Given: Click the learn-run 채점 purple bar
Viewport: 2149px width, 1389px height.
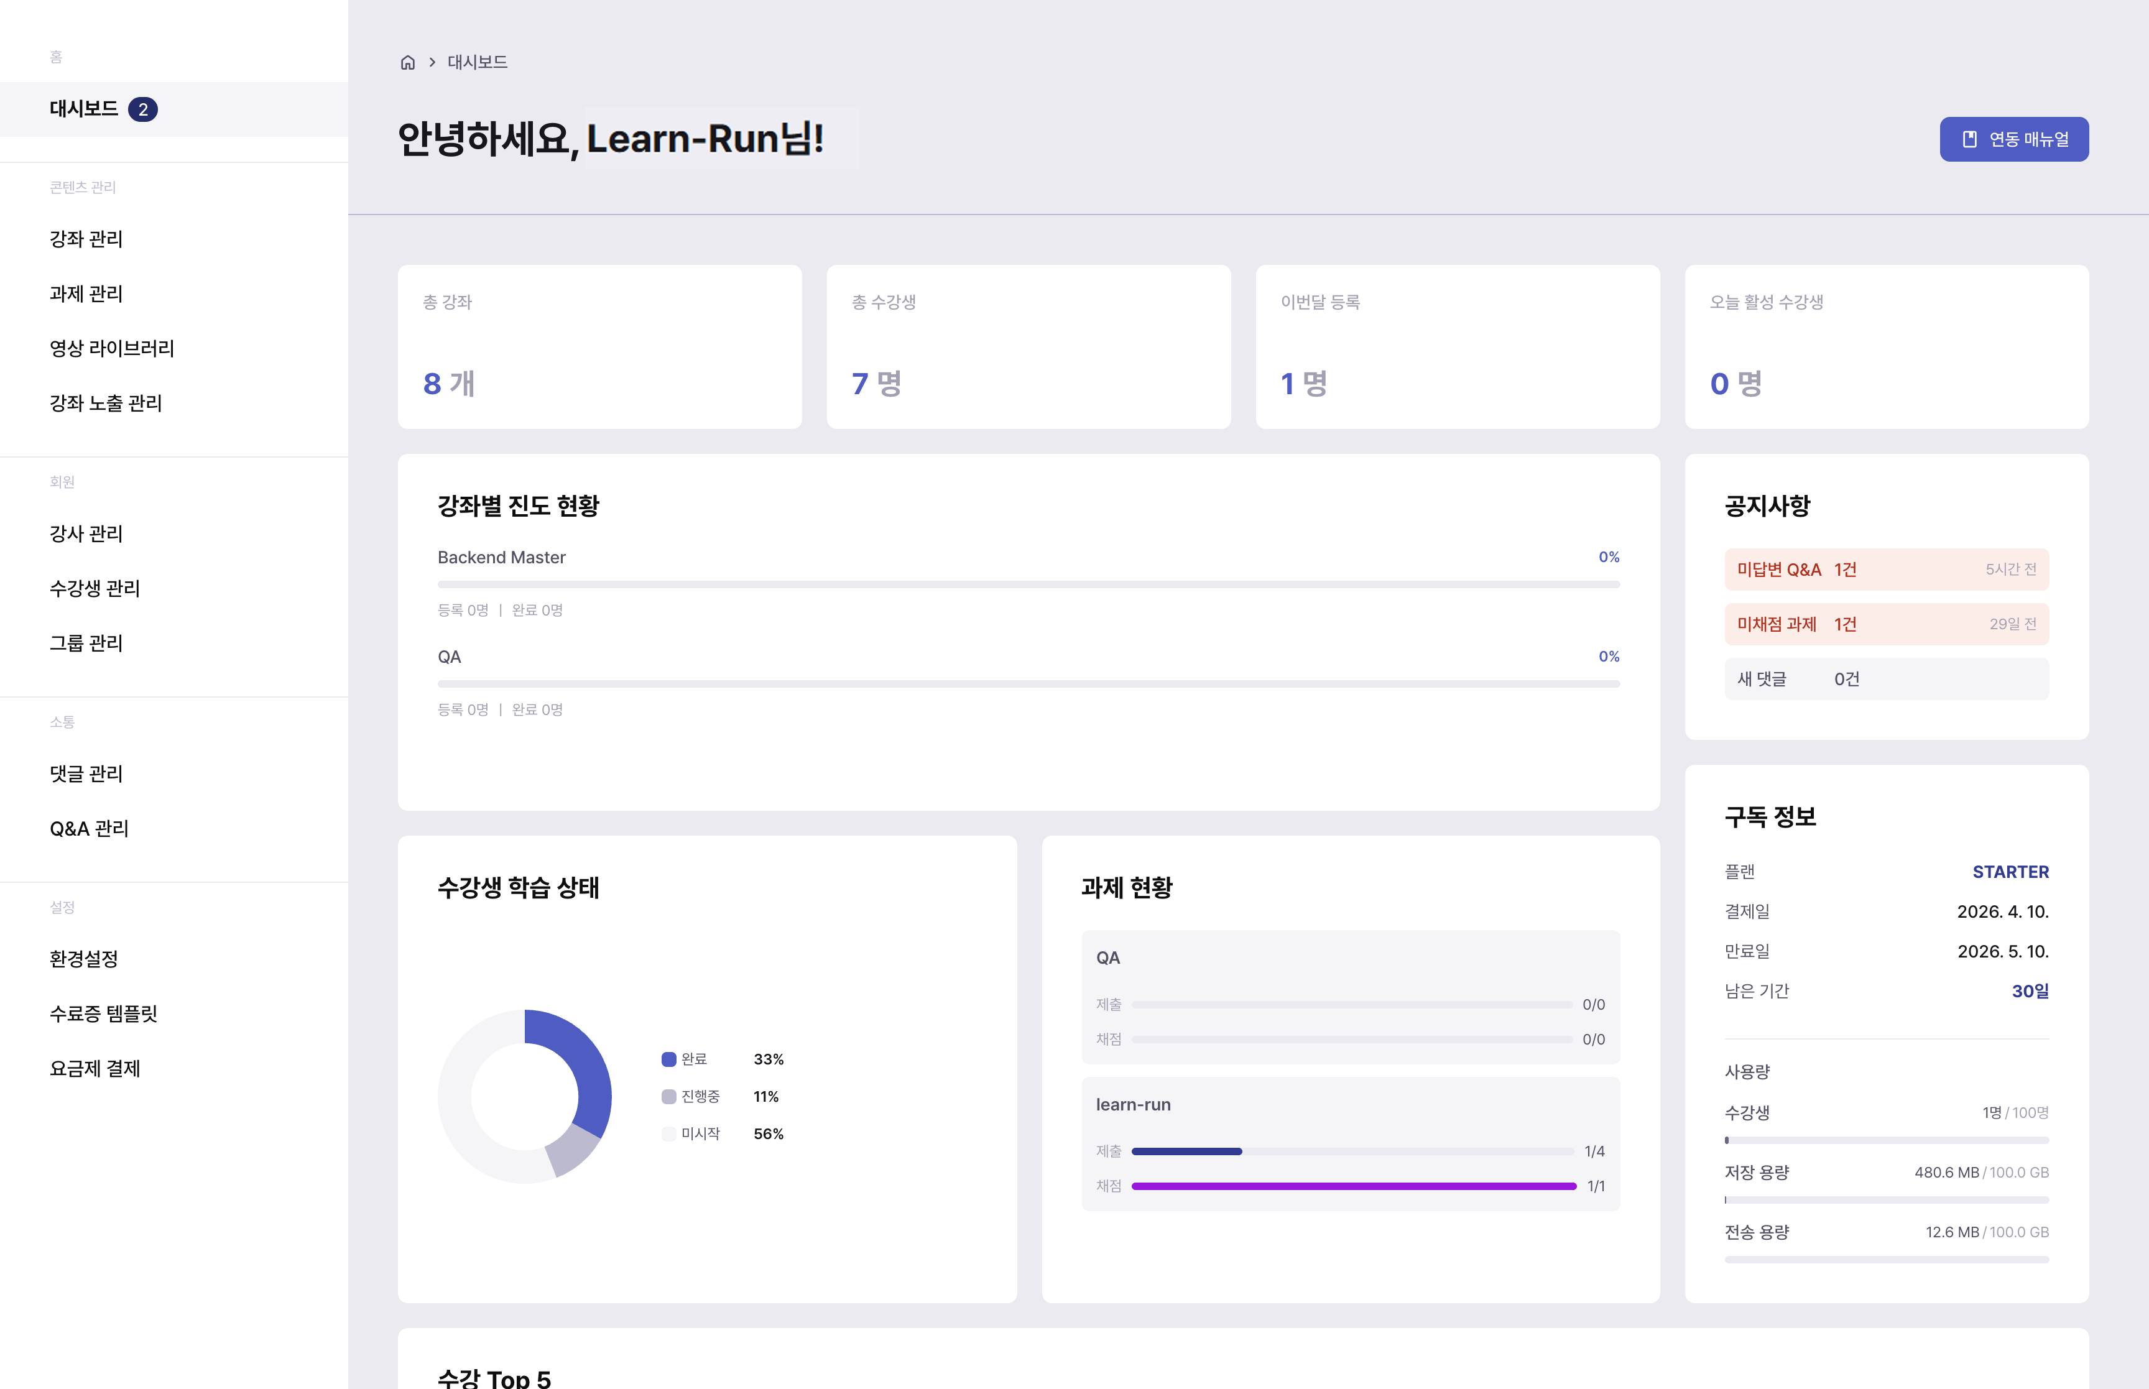Looking at the screenshot, I should pos(1354,1186).
